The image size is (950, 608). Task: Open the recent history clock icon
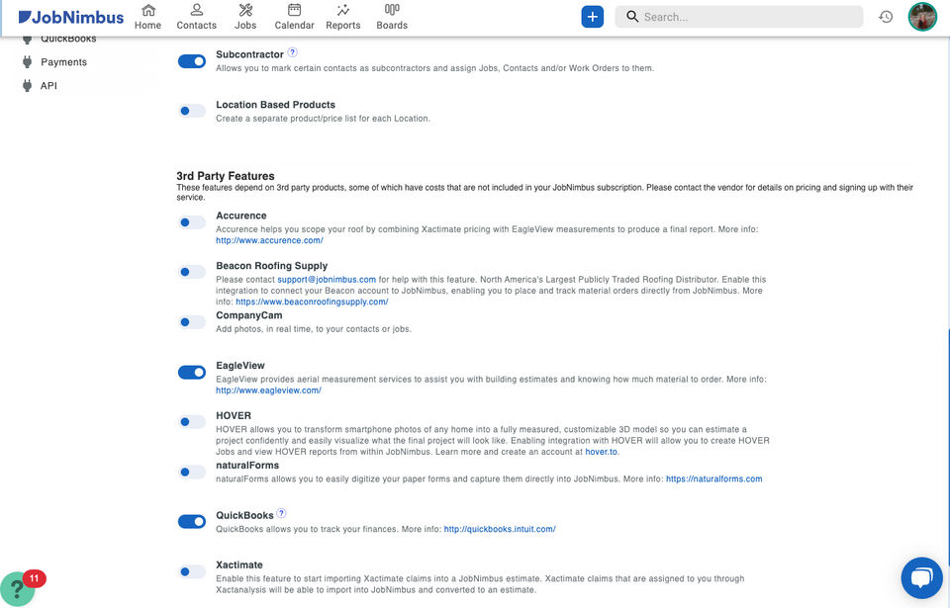(x=886, y=17)
